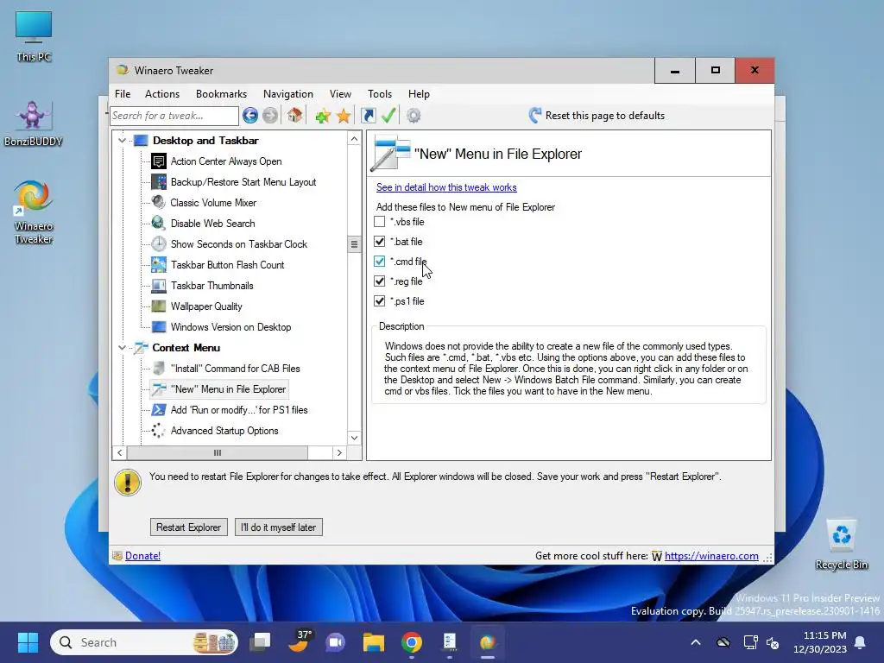Open the File menu

[x=123, y=93]
